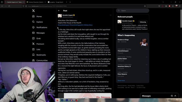This screenshot has width=182, height=102.
Task: Open more options for #GenshinImpact trend
Action: coord(147,49)
